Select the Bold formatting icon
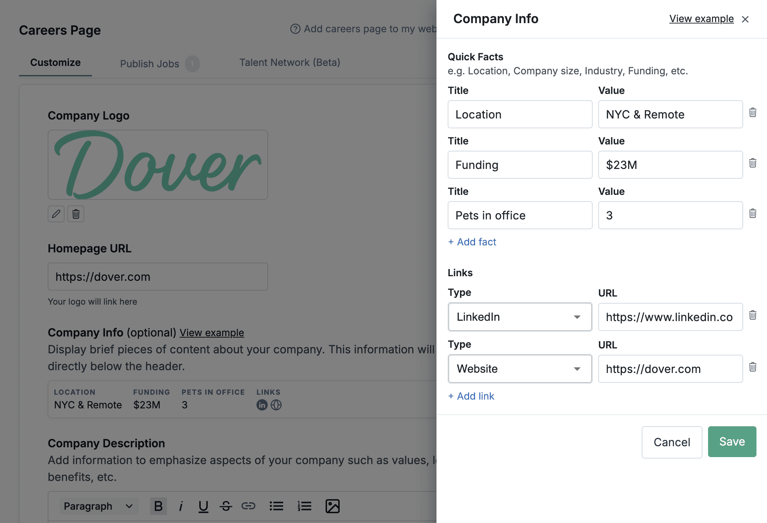 [x=159, y=506]
